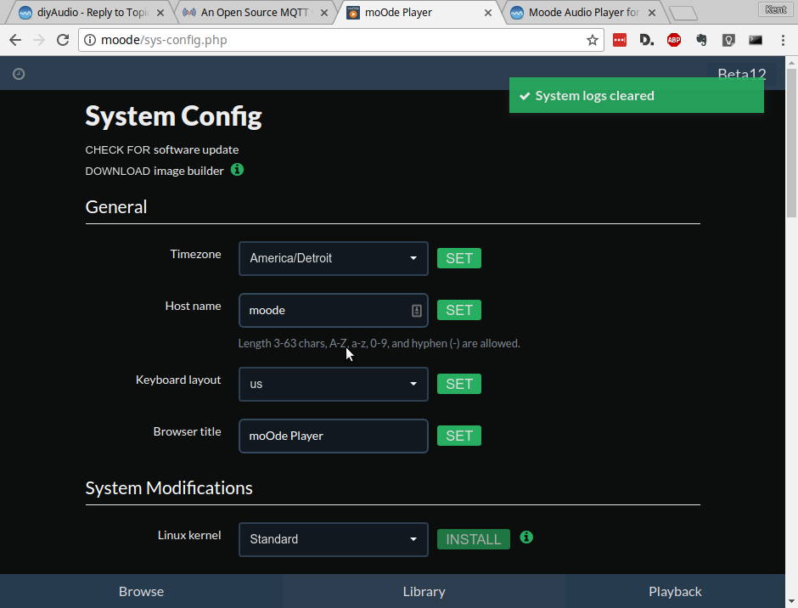
Task: Go to Playback panel
Action: point(675,591)
